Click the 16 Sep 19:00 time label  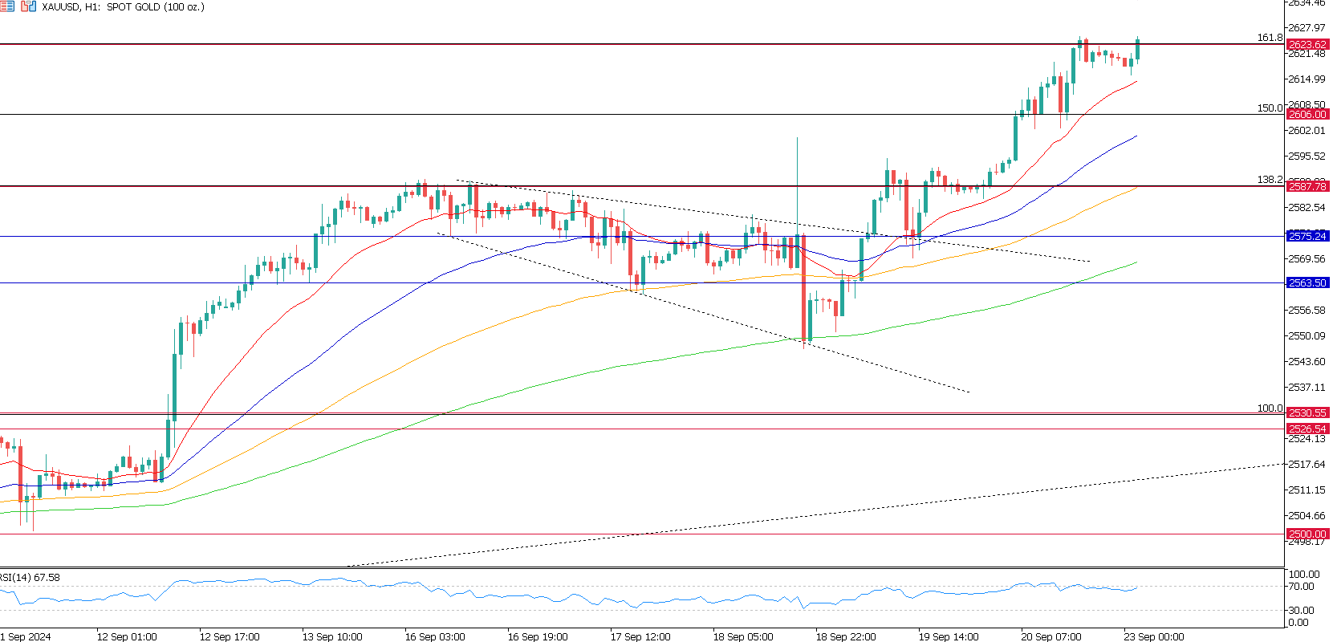point(538,636)
